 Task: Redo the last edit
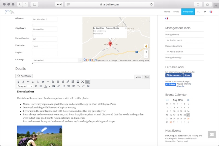83,86
